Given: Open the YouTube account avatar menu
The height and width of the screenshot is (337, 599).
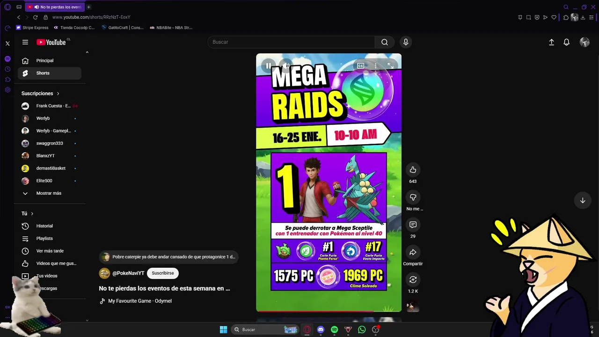Looking at the screenshot, I should click(584, 42).
